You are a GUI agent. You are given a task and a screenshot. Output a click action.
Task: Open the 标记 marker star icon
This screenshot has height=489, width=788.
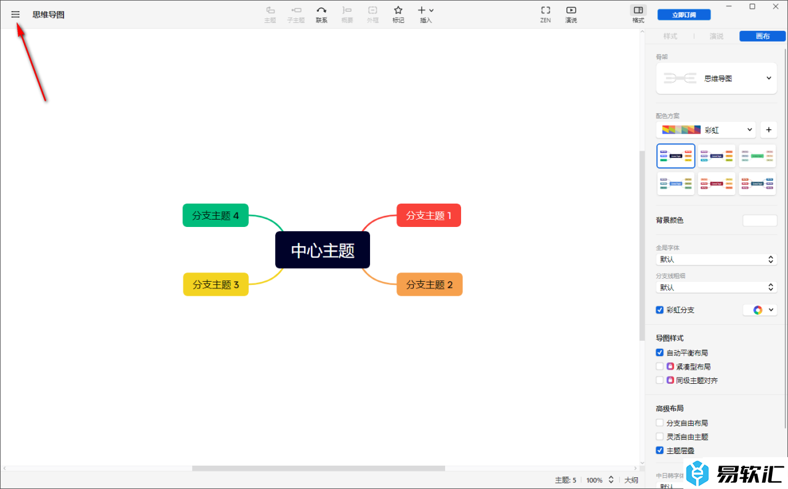click(398, 15)
